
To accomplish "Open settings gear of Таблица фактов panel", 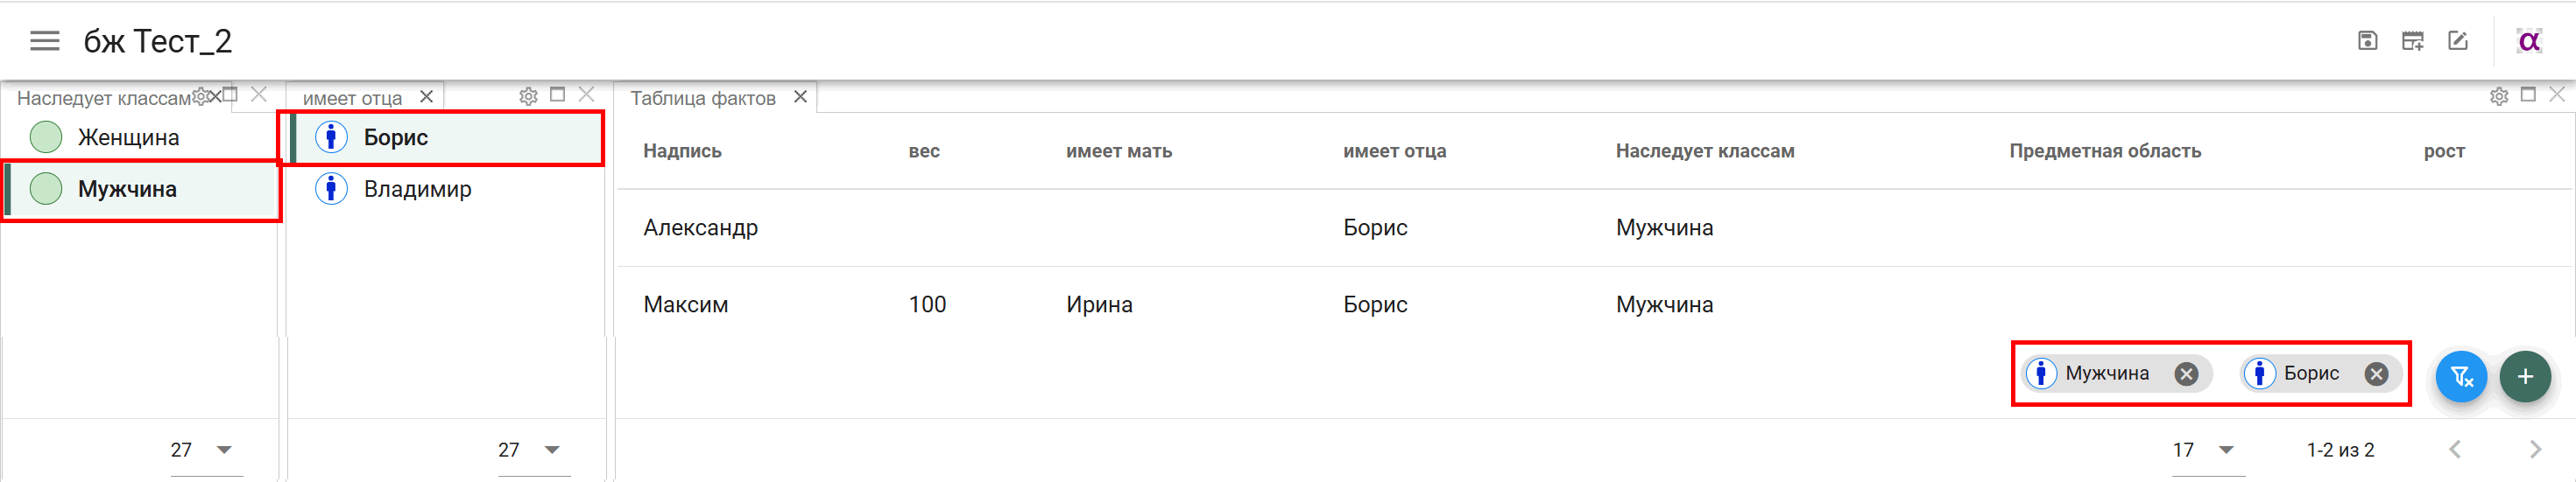I will (2499, 96).
